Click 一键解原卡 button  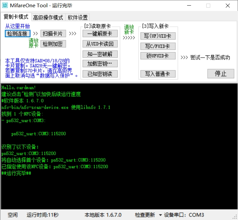[100, 34]
